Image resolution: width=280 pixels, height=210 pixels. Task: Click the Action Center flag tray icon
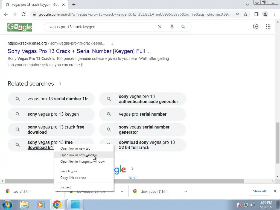tap(239, 205)
